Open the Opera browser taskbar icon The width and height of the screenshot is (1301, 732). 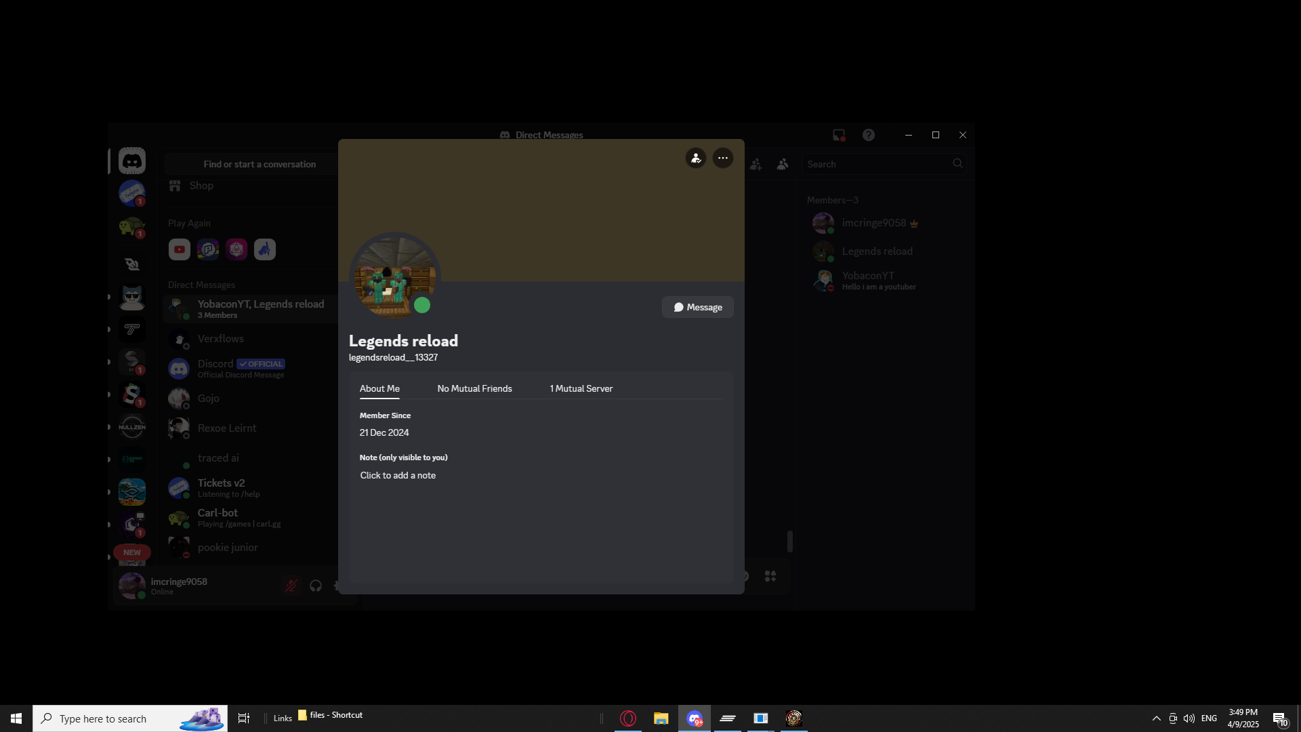tap(628, 718)
